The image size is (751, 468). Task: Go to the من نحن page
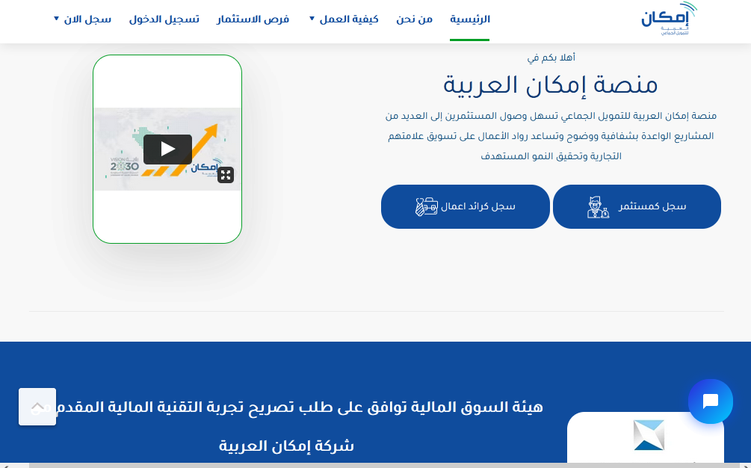(x=414, y=19)
